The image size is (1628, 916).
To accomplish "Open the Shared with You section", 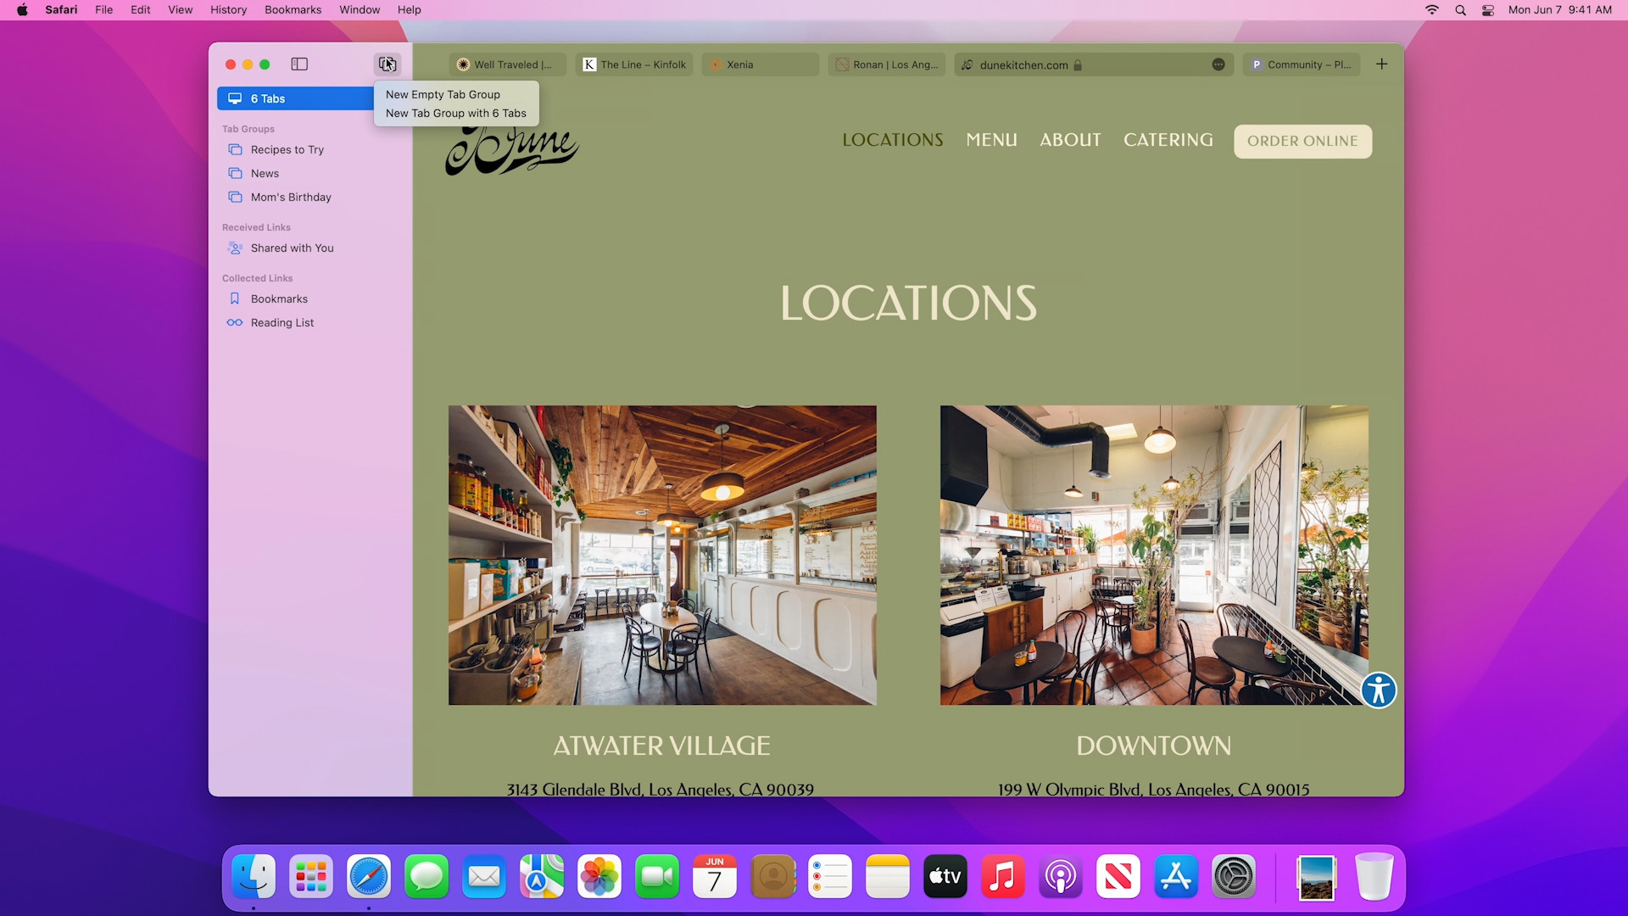I will click(x=292, y=248).
